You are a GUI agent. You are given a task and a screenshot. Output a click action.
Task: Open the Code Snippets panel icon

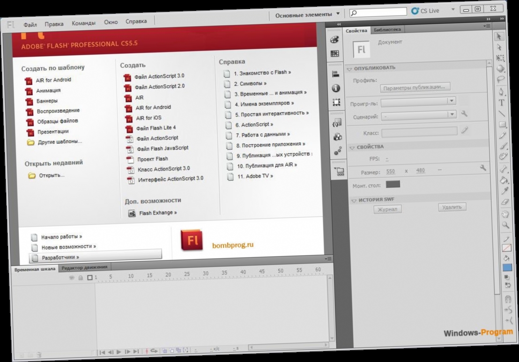[337, 123]
